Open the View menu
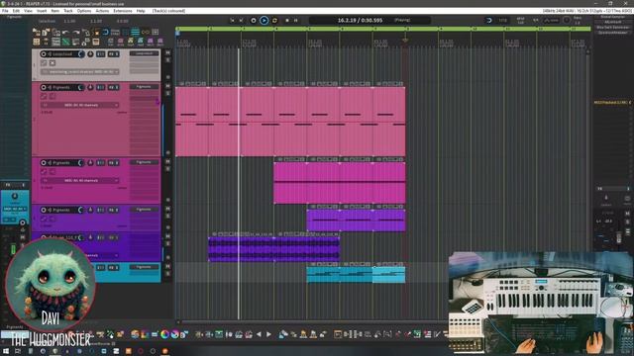This screenshot has width=634, height=356. (28, 11)
